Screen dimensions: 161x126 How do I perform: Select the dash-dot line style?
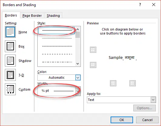click(57, 62)
